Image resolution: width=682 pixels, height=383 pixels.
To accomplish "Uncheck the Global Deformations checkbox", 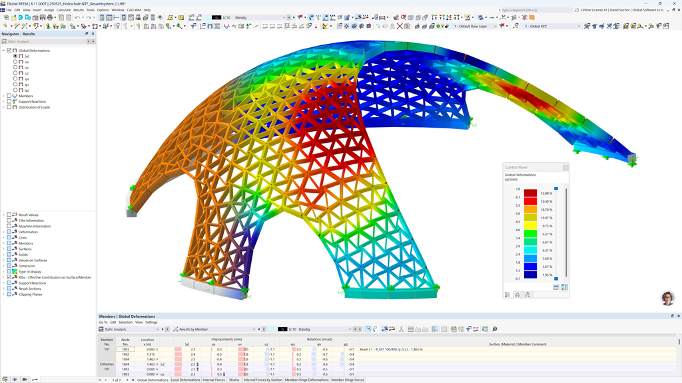I will pyautogui.click(x=9, y=51).
